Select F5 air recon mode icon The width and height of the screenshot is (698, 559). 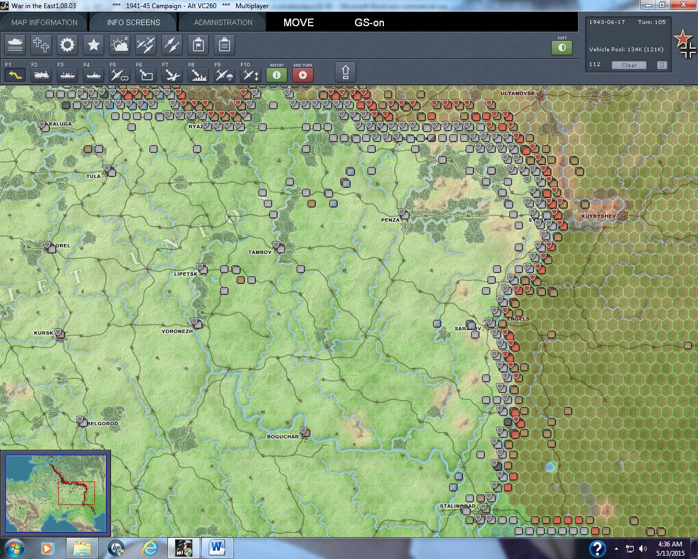pos(120,75)
